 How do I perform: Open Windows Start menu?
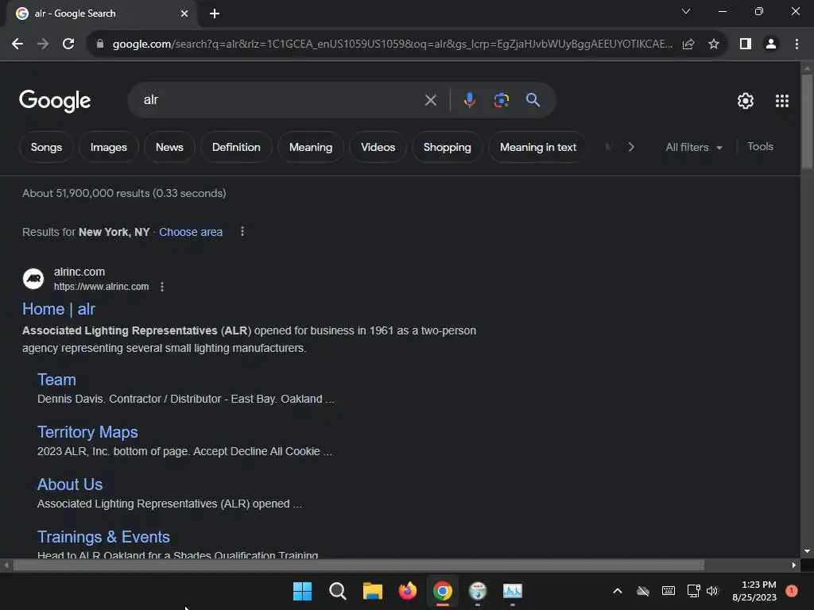(302, 591)
